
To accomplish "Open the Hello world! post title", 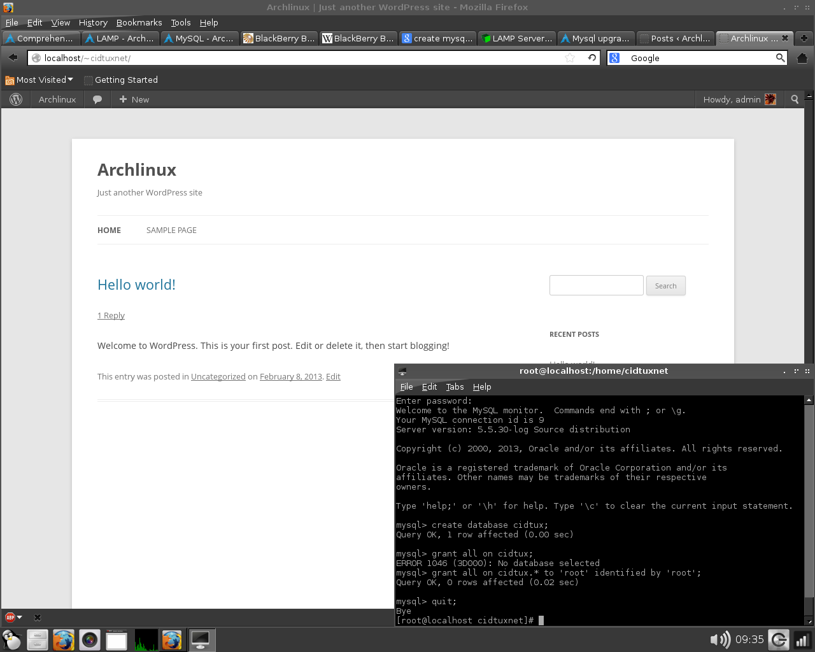I will click(x=136, y=285).
